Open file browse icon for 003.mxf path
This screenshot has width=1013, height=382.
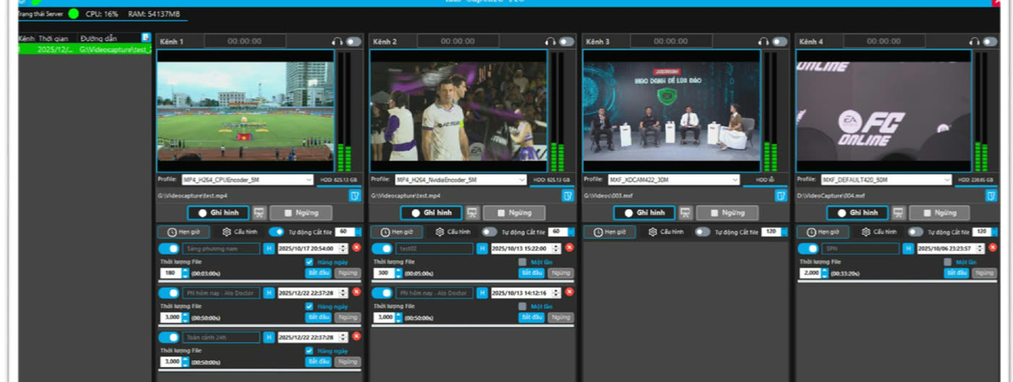pos(781,195)
